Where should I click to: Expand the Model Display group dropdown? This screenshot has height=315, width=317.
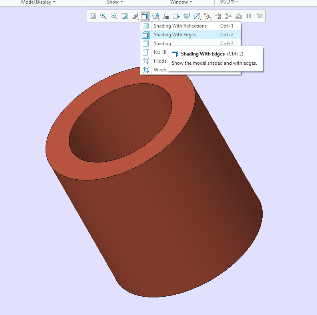pyautogui.click(x=38, y=2)
